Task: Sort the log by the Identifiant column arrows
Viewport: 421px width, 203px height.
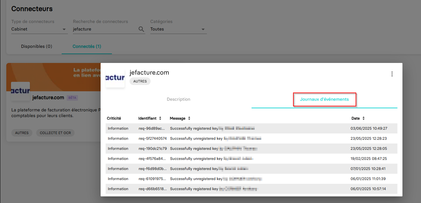Action: 160,118
